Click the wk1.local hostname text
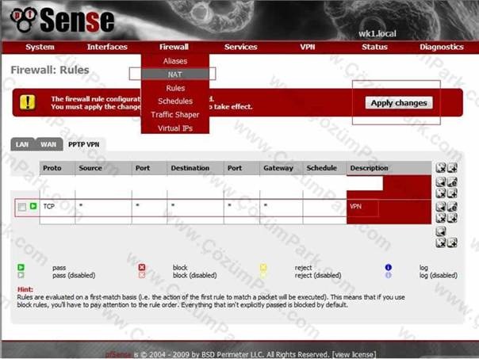Viewport: 479px width, 359px height. (377, 33)
